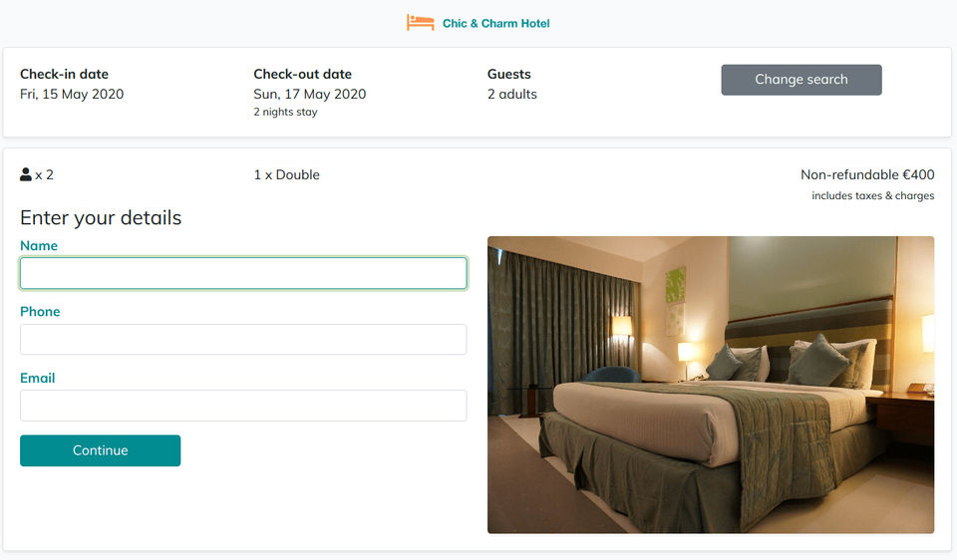Image resolution: width=957 pixels, height=560 pixels.
Task: Click the Phone field label
Action: 40,312
